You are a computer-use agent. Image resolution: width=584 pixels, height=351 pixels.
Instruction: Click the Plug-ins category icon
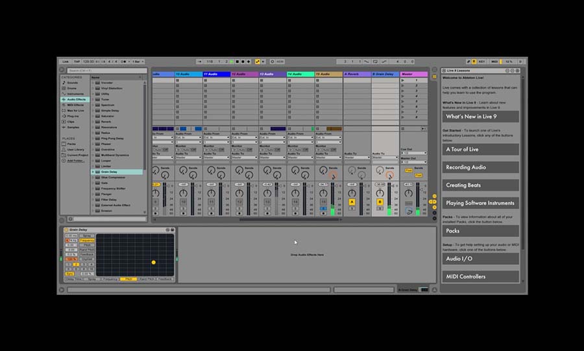coord(64,116)
